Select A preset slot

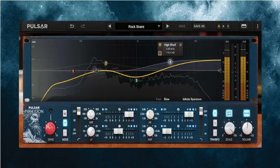click(219, 26)
